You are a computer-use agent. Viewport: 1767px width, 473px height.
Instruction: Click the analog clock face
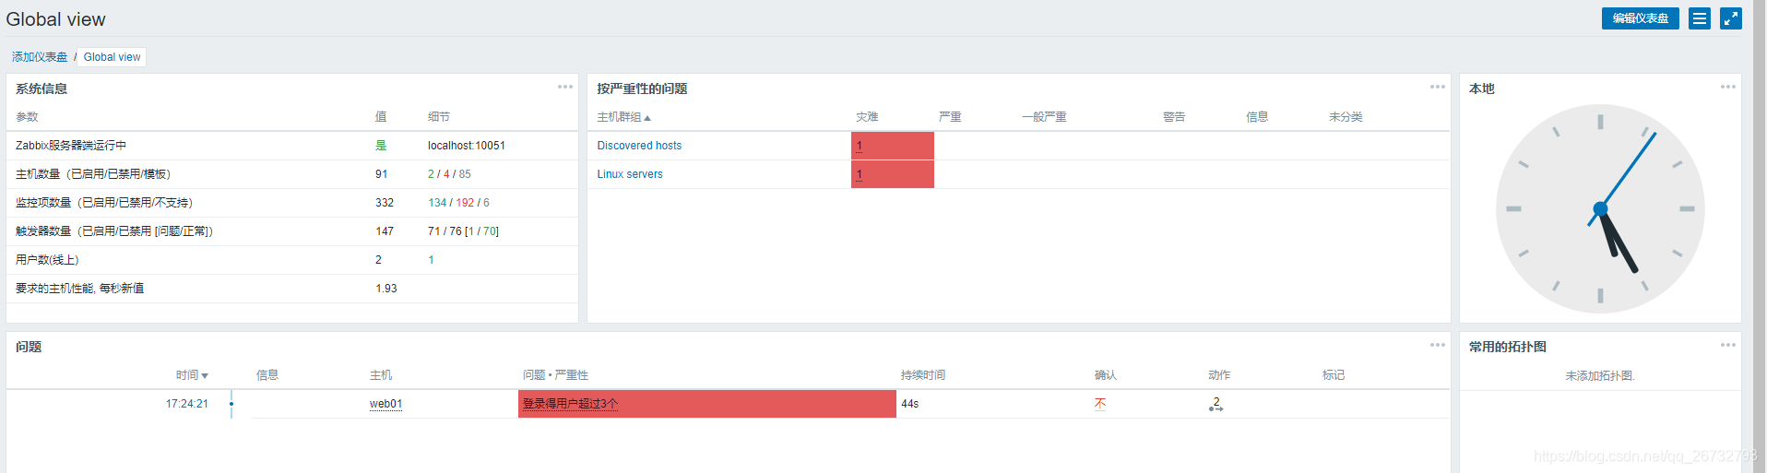(x=1600, y=209)
